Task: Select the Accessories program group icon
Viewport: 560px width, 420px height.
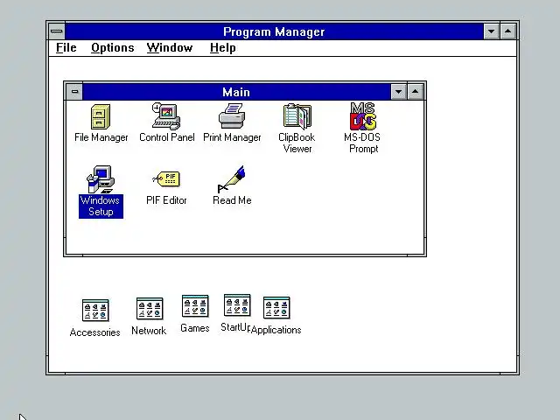Action: pos(95,311)
